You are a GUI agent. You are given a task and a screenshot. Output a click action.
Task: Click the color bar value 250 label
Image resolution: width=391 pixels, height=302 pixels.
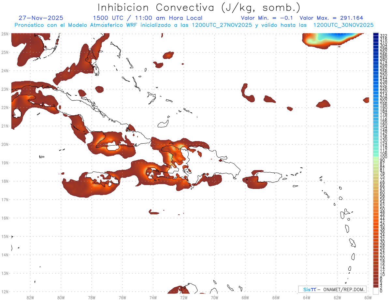click(x=384, y=75)
